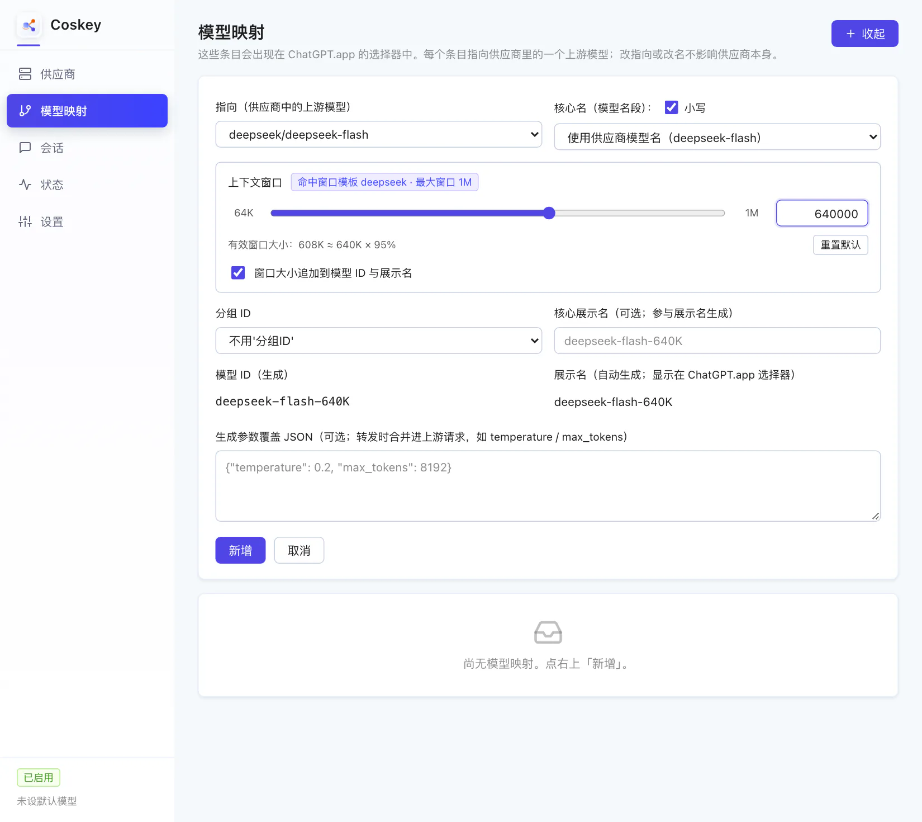The width and height of the screenshot is (922, 822).
Task: Open the 设置 sidebar item
Action: click(x=87, y=221)
